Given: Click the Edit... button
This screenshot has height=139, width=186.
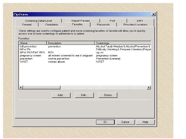Looking at the screenshot, I should coord(84,95).
